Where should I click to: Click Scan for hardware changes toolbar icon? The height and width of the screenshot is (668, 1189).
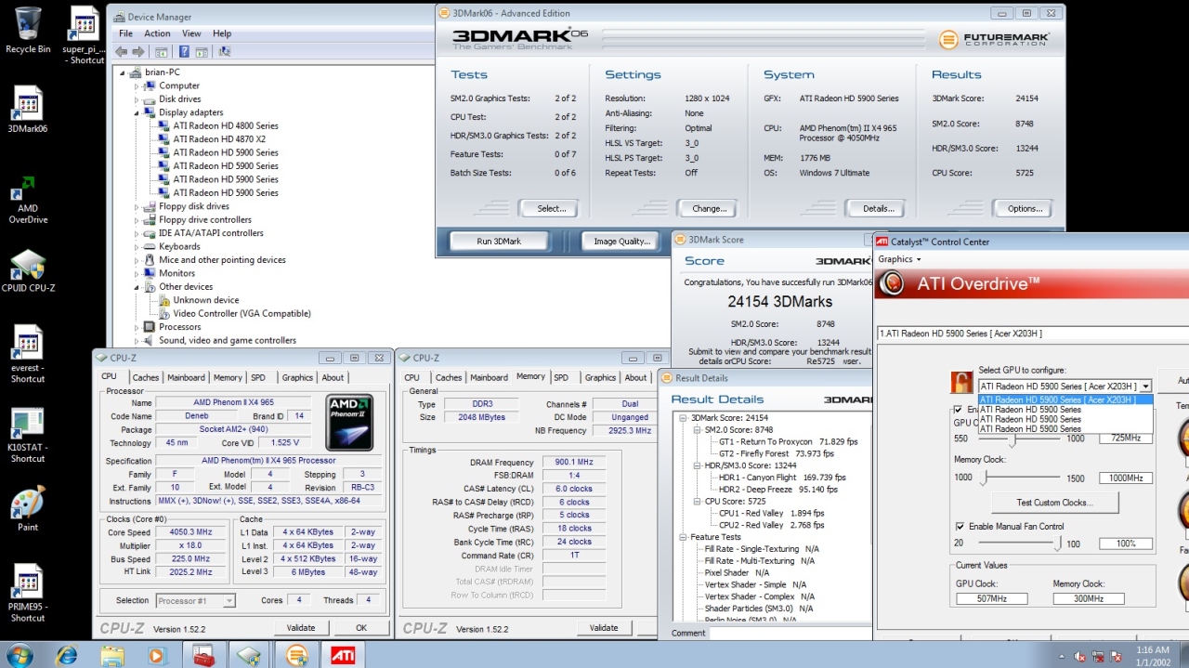[x=227, y=52]
